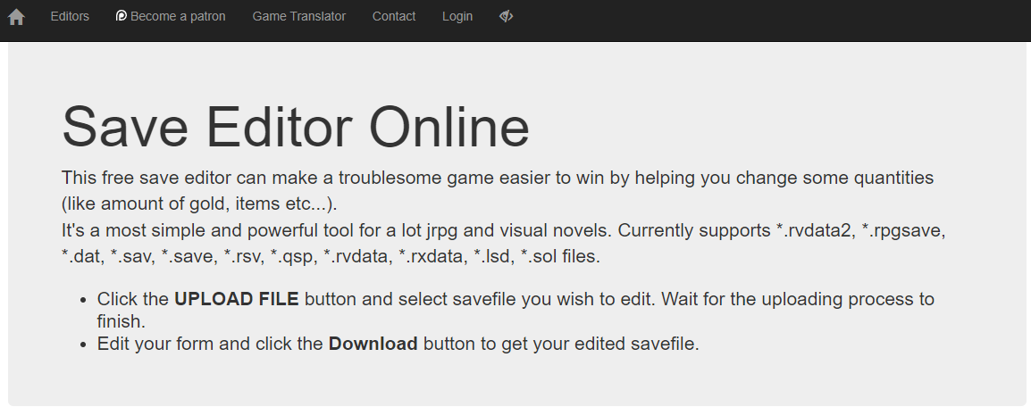The width and height of the screenshot is (1031, 407).
Task: Open the Game Translator page
Action: click(299, 16)
